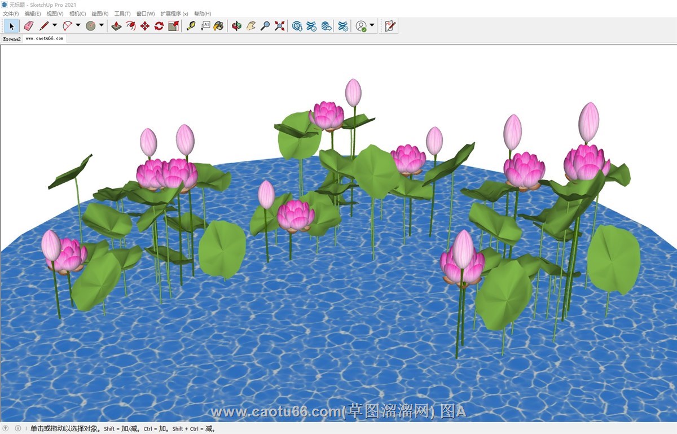Select the arrow Select tool
Viewport: 677px width, 434px height.
12,26
